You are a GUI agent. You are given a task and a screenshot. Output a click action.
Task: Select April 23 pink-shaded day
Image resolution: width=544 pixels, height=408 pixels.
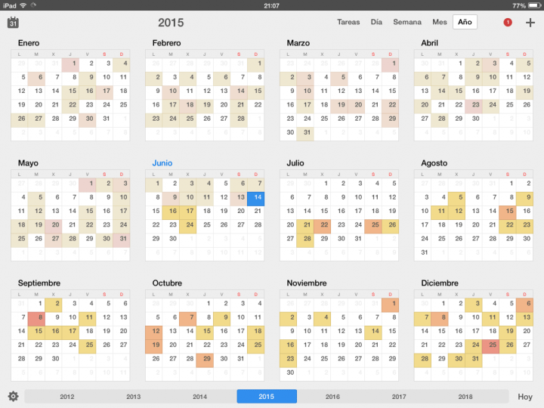pos(474,107)
